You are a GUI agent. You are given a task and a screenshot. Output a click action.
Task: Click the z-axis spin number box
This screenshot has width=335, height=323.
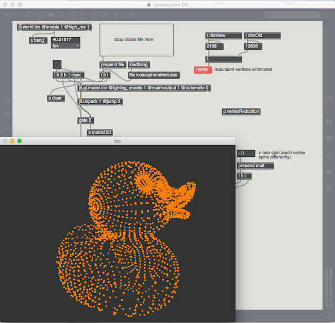coord(246,153)
